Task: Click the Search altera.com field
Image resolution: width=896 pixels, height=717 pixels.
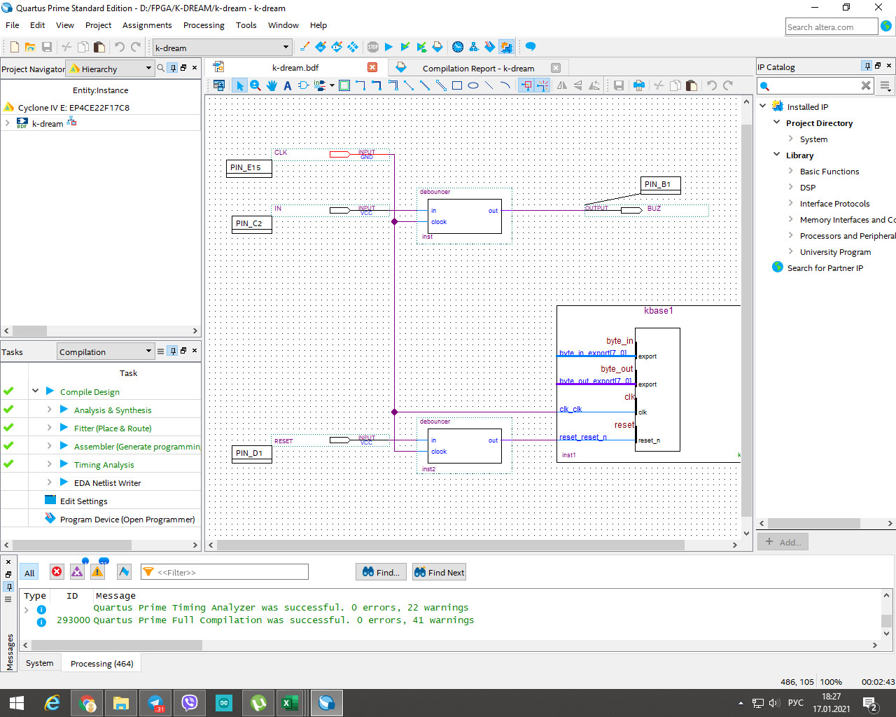Action: (831, 27)
